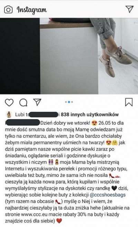Open comments with the speech bubble icon
This screenshot has width=138, height=227.
[23, 102]
